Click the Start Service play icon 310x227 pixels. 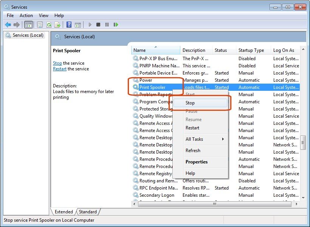pyautogui.click(x=90, y=24)
